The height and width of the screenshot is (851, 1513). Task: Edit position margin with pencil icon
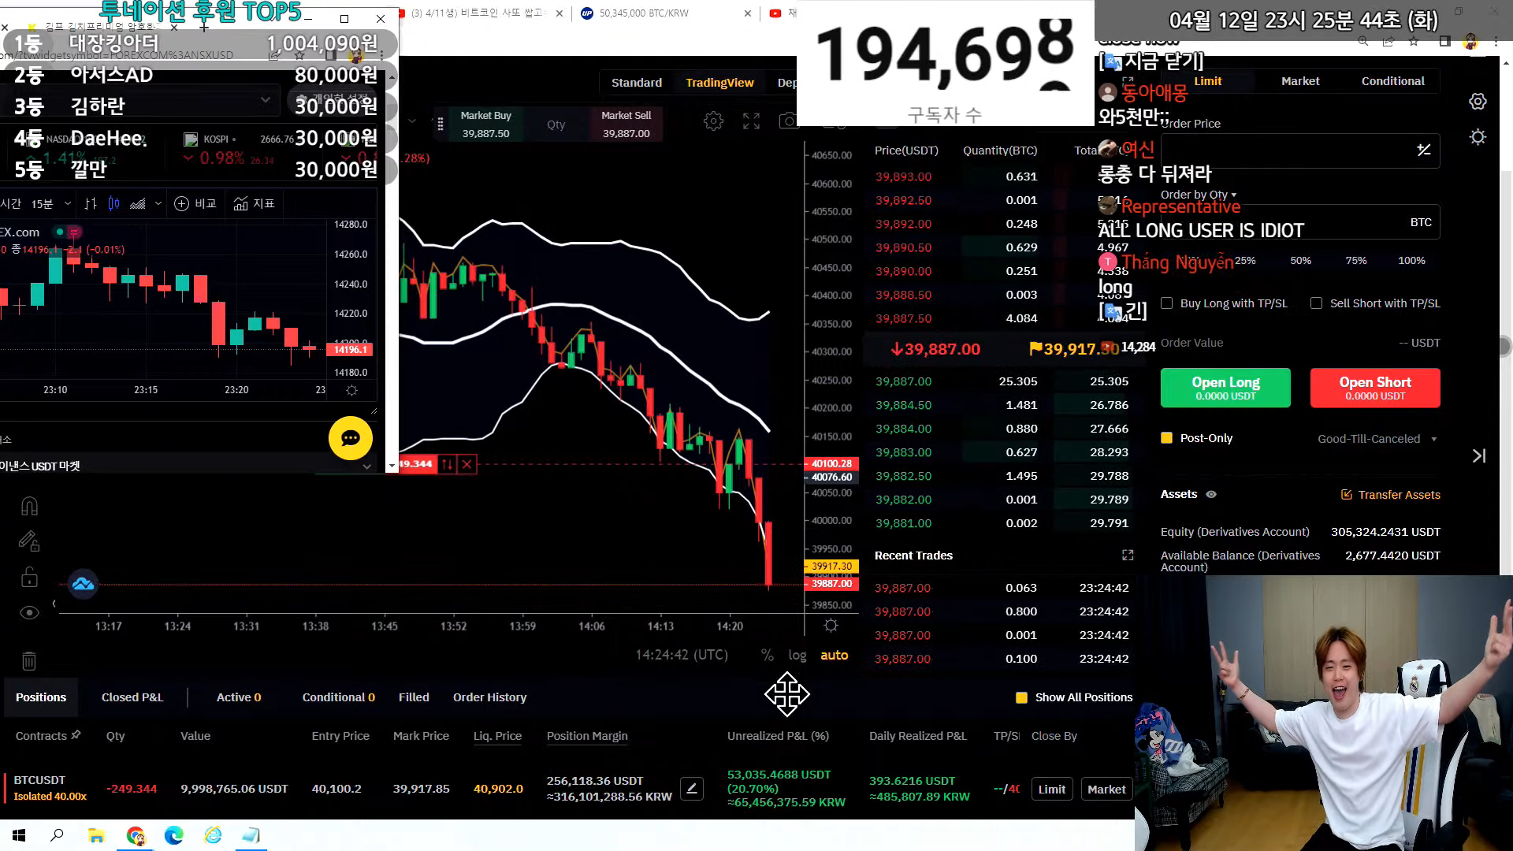tap(692, 788)
